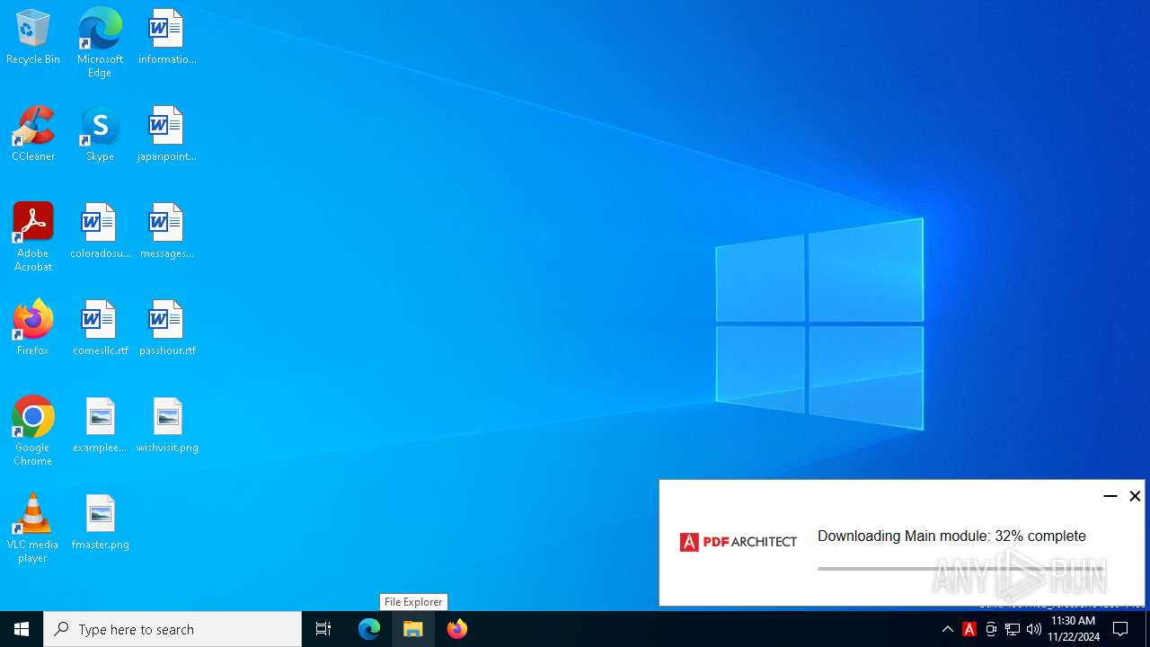Open the Recycle Bin desktop icon
The width and height of the screenshot is (1150, 647).
click(x=33, y=38)
